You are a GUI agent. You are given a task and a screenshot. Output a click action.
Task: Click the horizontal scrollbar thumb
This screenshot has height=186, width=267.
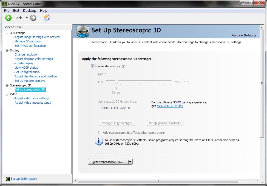(158, 181)
